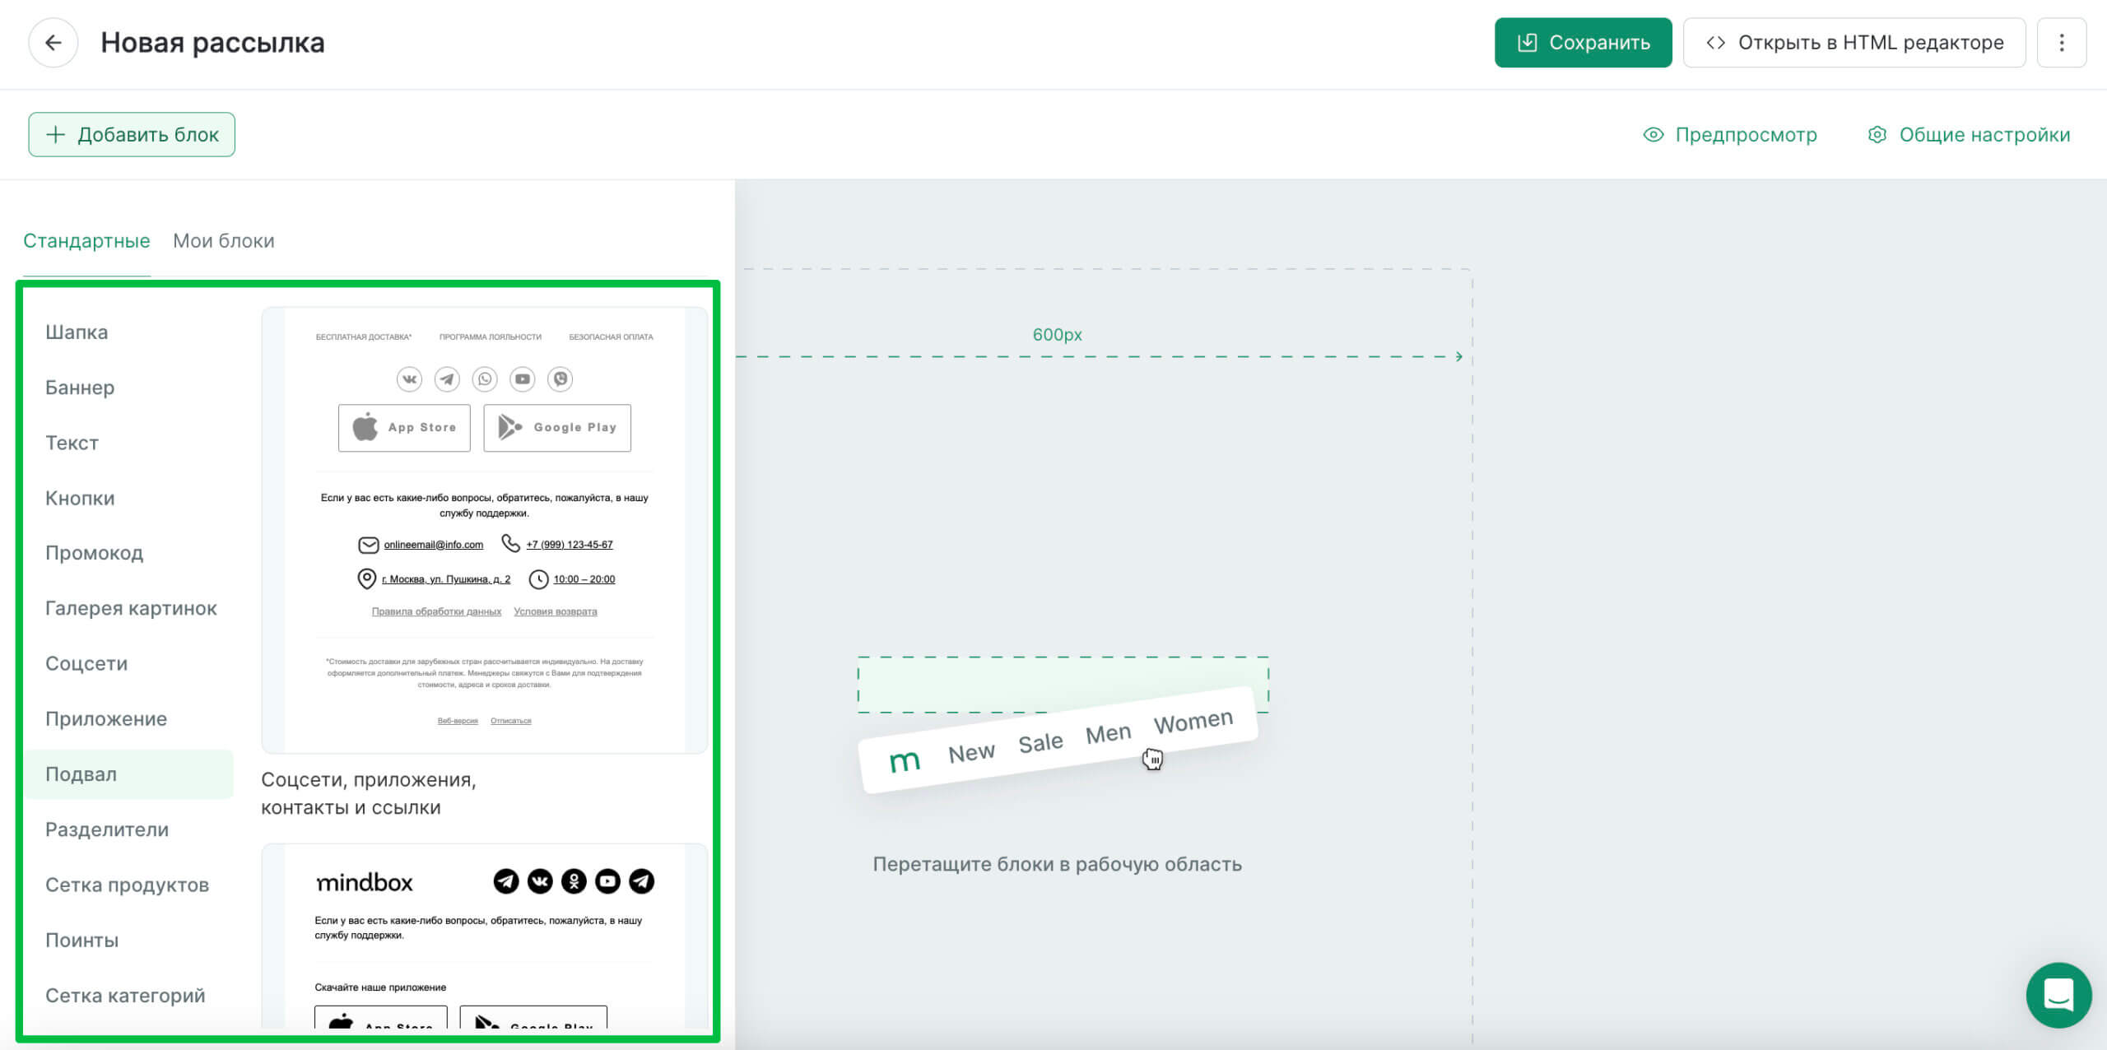2107x1050 pixels.
Task: Expand the Галерея картинок block category
Action: click(x=130, y=608)
